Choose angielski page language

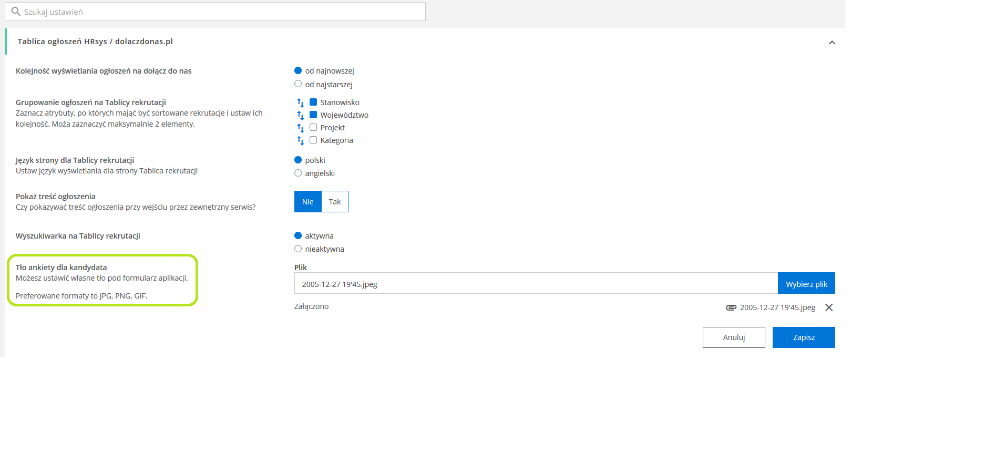click(298, 173)
